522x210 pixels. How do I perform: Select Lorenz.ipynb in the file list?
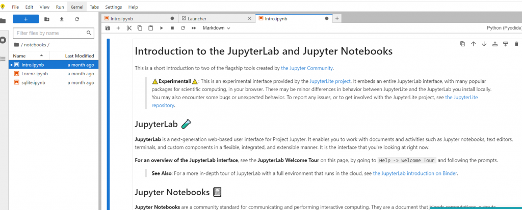pos(54,74)
